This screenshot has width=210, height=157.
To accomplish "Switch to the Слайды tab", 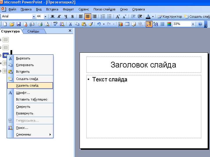I will [33, 31].
